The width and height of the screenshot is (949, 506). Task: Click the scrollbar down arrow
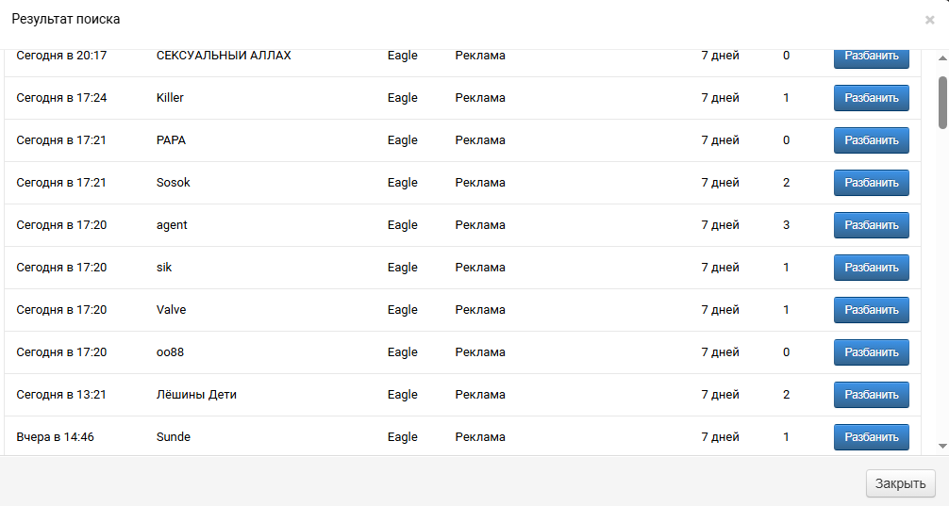(942, 446)
